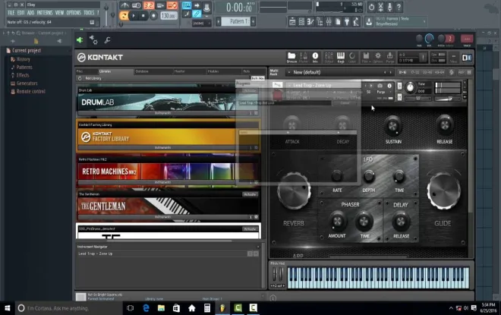Open Drum Lab Instruments dropdown bar
Viewport: 501px width, 315px height.
pos(163,113)
